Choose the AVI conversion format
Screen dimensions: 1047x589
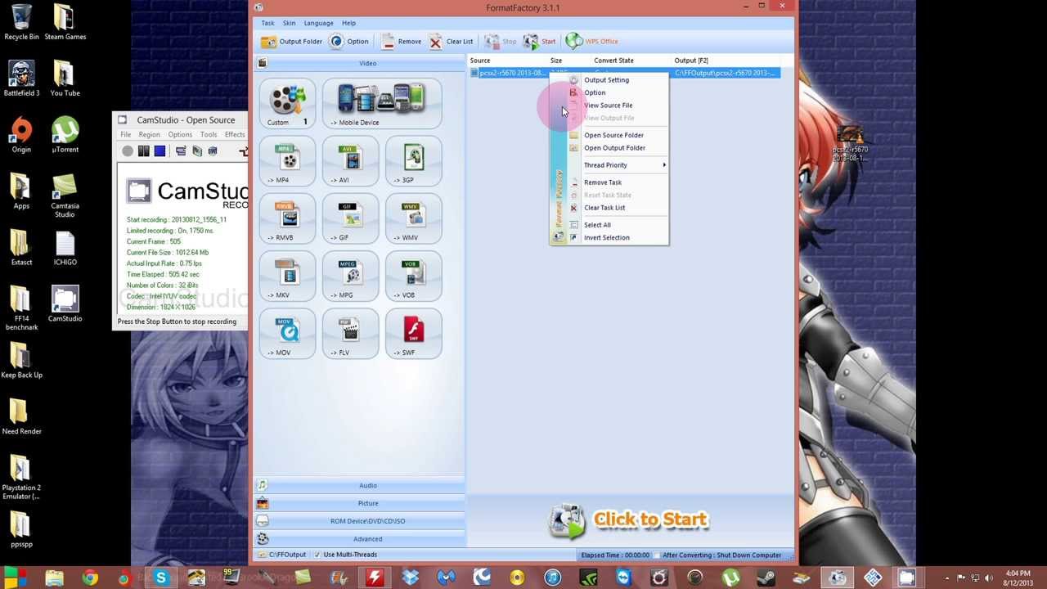[x=350, y=162]
